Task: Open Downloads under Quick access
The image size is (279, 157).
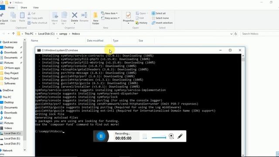Action: coord(10,52)
